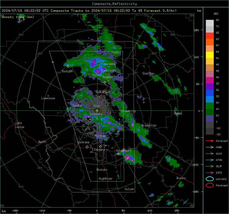This screenshot has height=214, width=229.
Task: Click the bright green 30 dBZ swatch
Action: (x=210, y=106)
